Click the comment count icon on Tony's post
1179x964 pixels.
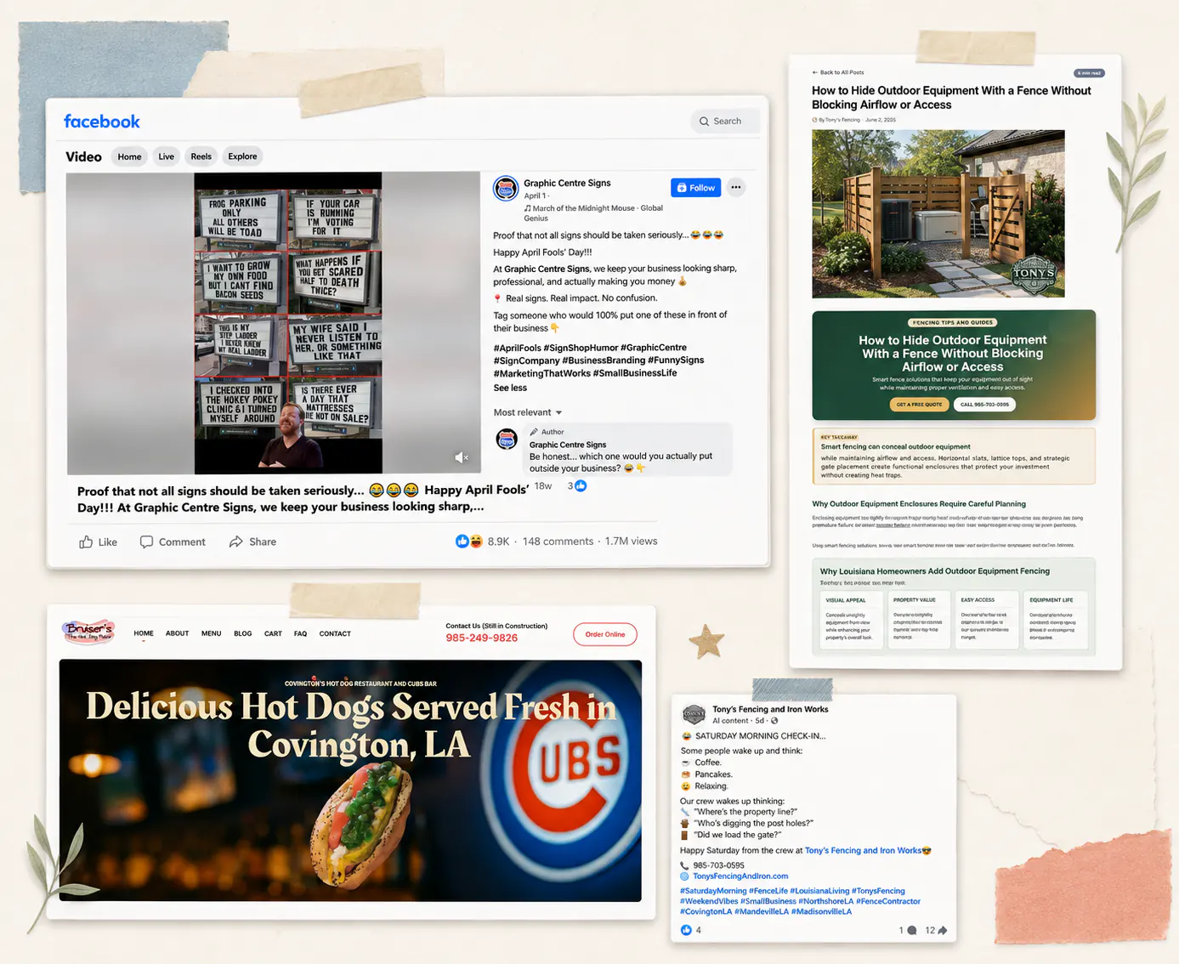coord(912,931)
